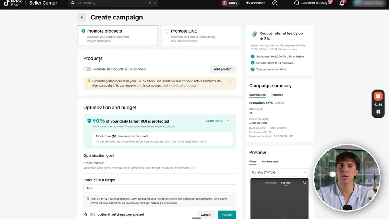This screenshot has width=389, height=219.
Task: Click the search magnifier in the video preview
Action: point(304,182)
